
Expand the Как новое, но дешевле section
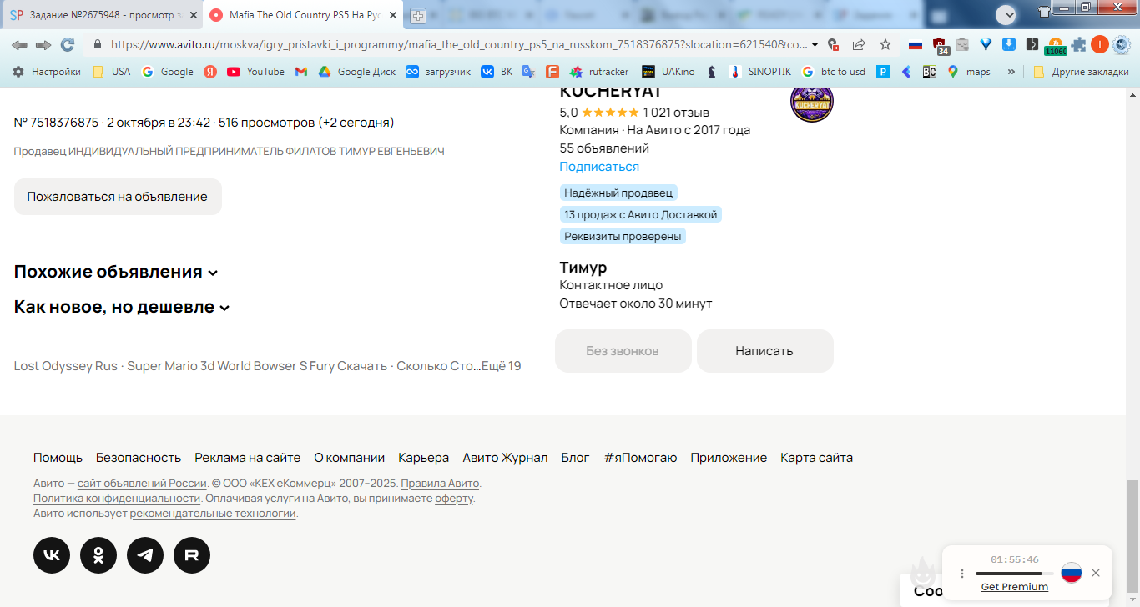pyautogui.click(x=122, y=307)
